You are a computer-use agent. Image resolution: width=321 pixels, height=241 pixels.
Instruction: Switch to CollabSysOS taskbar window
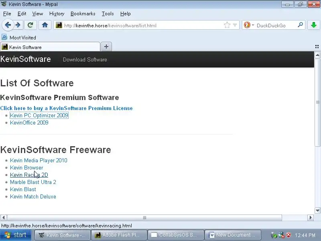point(176,235)
